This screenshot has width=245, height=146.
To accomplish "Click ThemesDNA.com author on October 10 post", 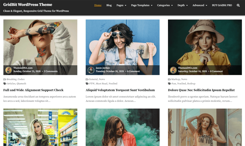I will pyautogui.click(x=188, y=68).
